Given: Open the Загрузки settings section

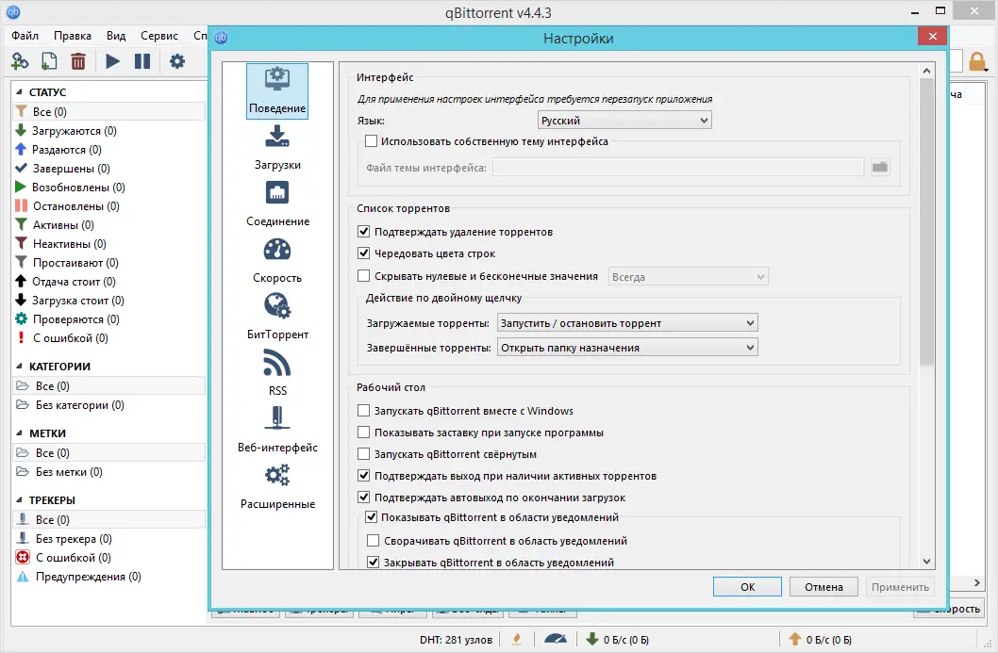Looking at the screenshot, I should (x=277, y=148).
